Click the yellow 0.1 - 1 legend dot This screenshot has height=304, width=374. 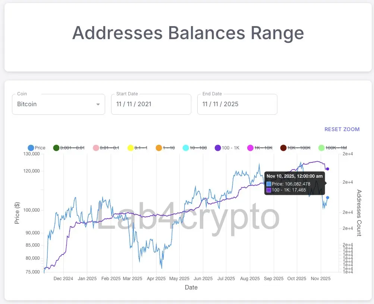(131, 148)
